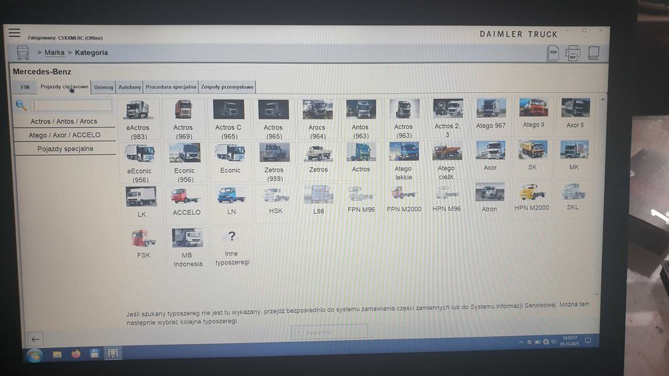This screenshot has height=376, width=669.
Task: Select the FSK red truck icon
Action: [143, 238]
